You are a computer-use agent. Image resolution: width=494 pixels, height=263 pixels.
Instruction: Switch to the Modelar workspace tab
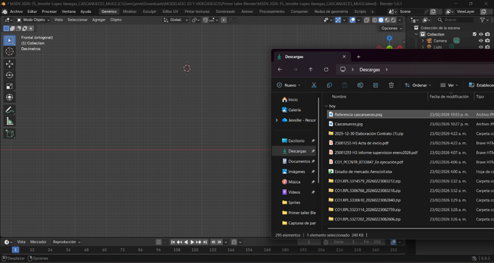tap(130, 11)
